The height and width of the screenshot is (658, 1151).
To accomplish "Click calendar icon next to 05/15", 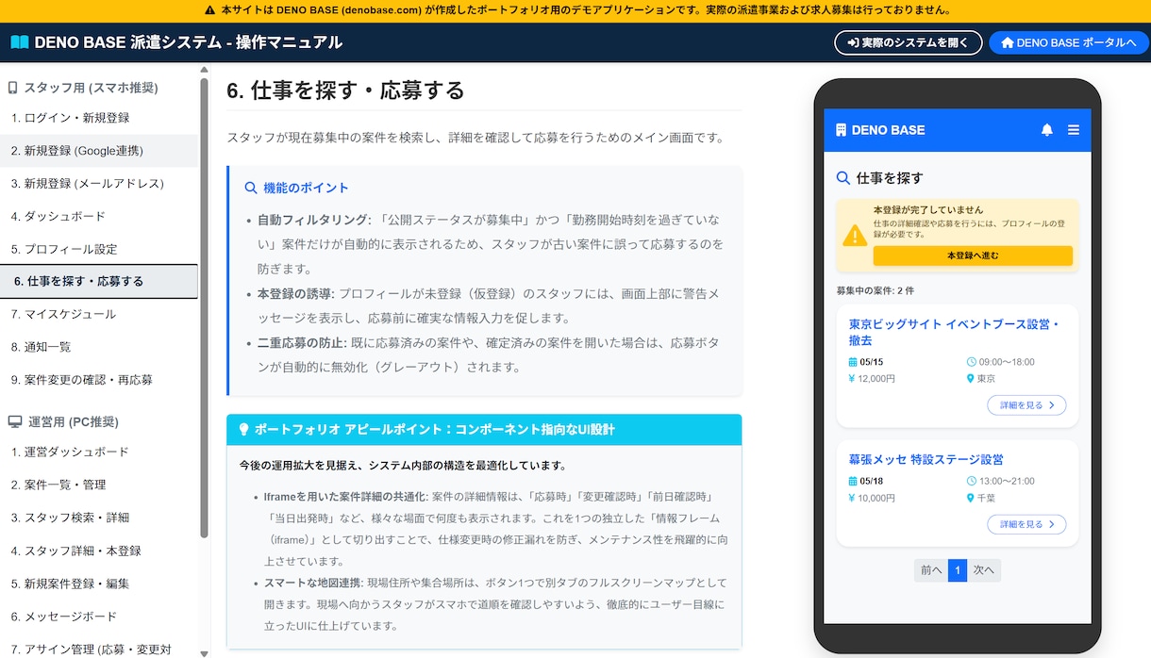I will [853, 362].
